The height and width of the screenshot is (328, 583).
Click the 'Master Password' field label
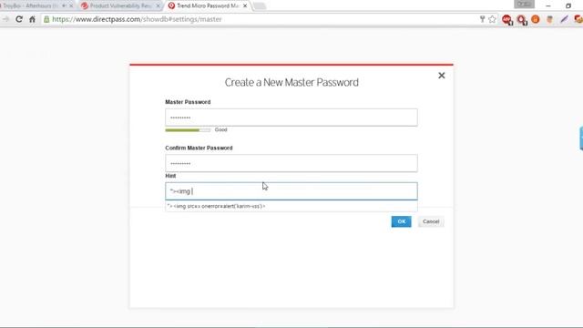(188, 102)
